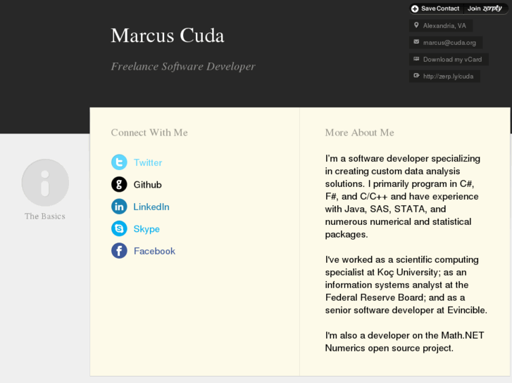512x383 pixels.
Task: Click the location pin icon
Action: pos(416,25)
